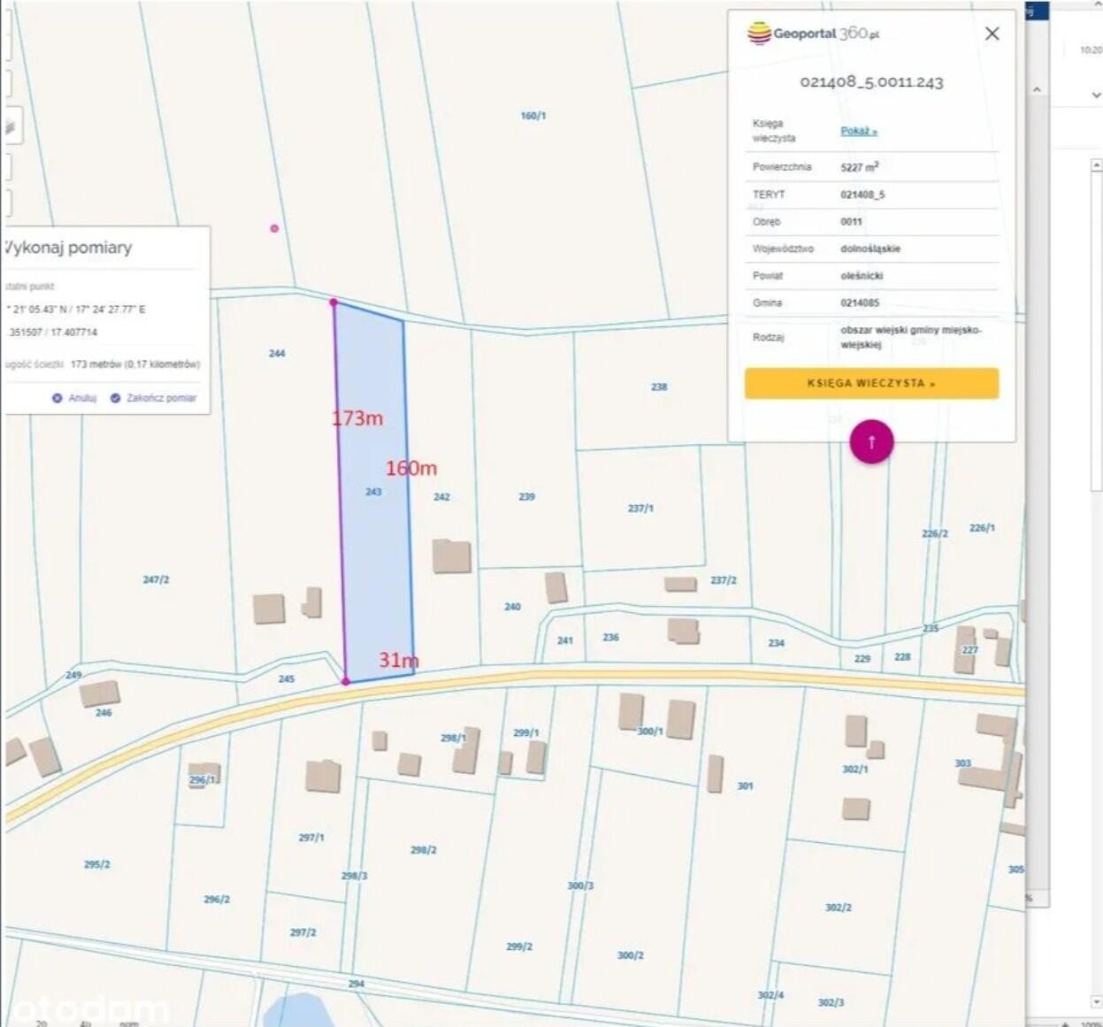This screenshot has width=1103, height=1027.
Task: Close the Geoportal360 parcel info panel
Action: click(992, 34)
